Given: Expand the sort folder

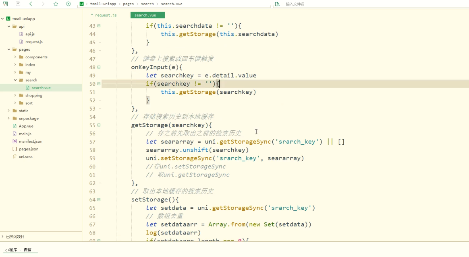Looking at the screenshot, I should (x=15, y=103).
